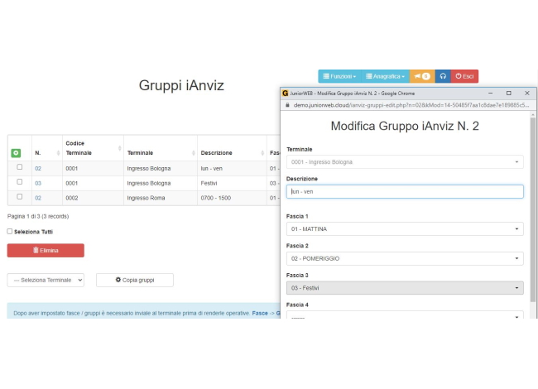This screenshot has width=538, height=389.
Task: Open the headset support button
Action: coord(443,76)
